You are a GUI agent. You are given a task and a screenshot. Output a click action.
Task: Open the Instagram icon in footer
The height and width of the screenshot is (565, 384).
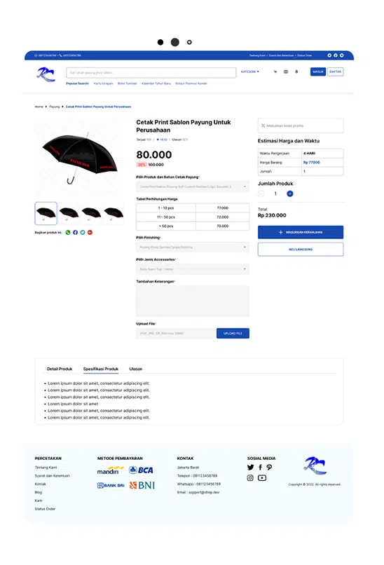point(250,478)
